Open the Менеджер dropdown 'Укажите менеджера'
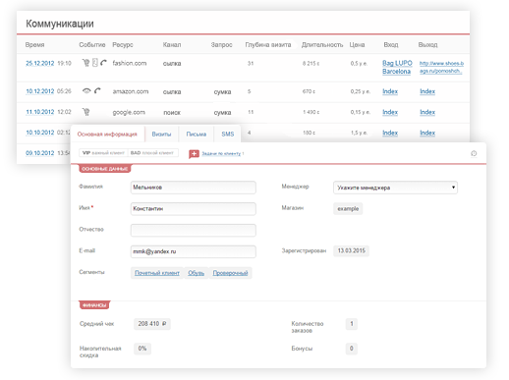The height and width of the screenshot is (380, 509). click(395, 188)
